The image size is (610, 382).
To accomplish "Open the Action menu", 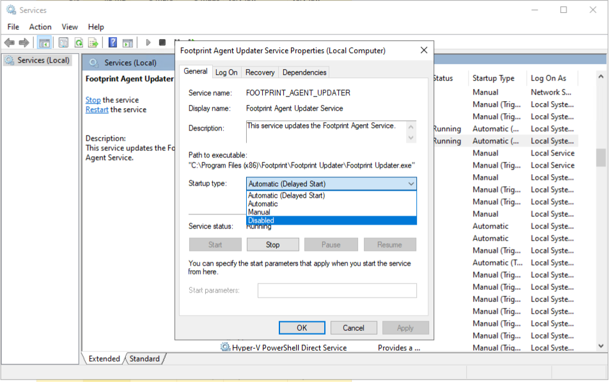I will 40,27.
